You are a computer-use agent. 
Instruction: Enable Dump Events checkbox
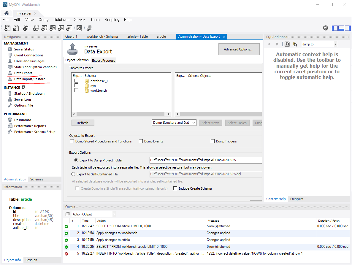[x=141, y=141]
